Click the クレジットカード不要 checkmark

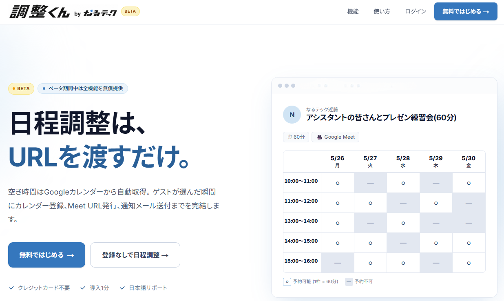(x=11, y=288)
